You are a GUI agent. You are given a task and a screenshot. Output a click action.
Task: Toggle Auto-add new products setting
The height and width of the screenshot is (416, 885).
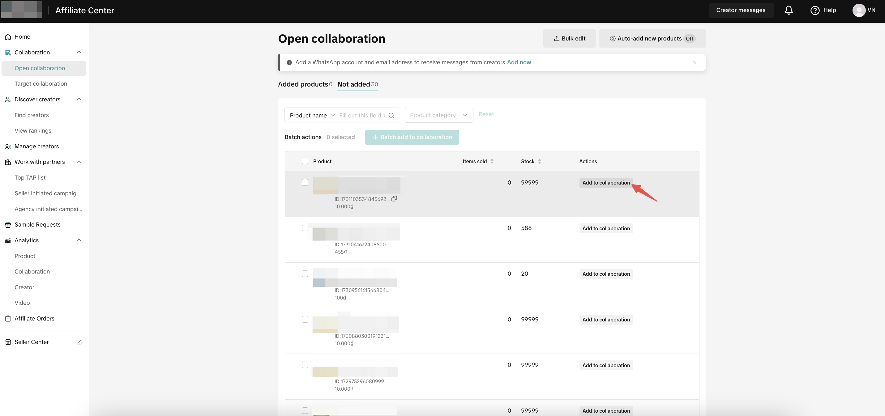tap(652, 38)
